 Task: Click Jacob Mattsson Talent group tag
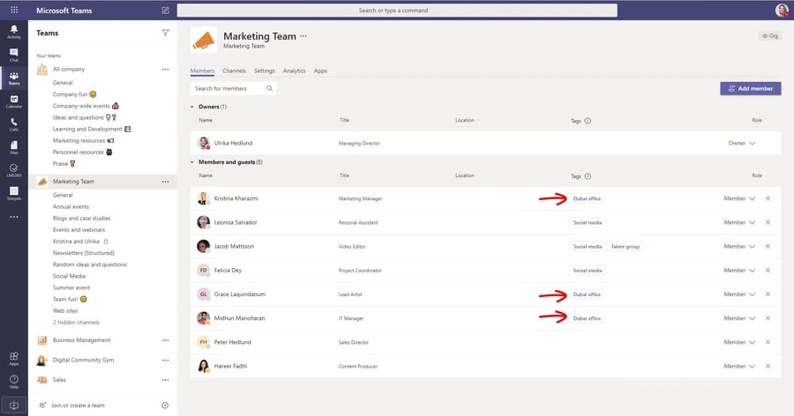625,247
